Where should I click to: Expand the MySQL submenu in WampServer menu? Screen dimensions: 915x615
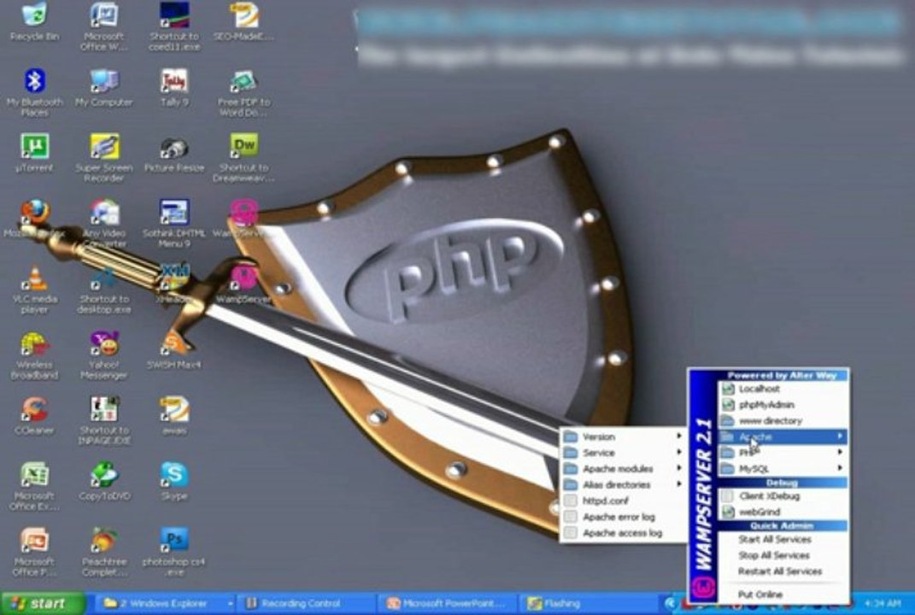point(783,468)
